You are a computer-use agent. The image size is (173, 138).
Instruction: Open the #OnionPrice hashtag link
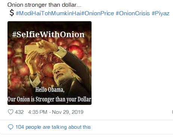coord(98,13)
